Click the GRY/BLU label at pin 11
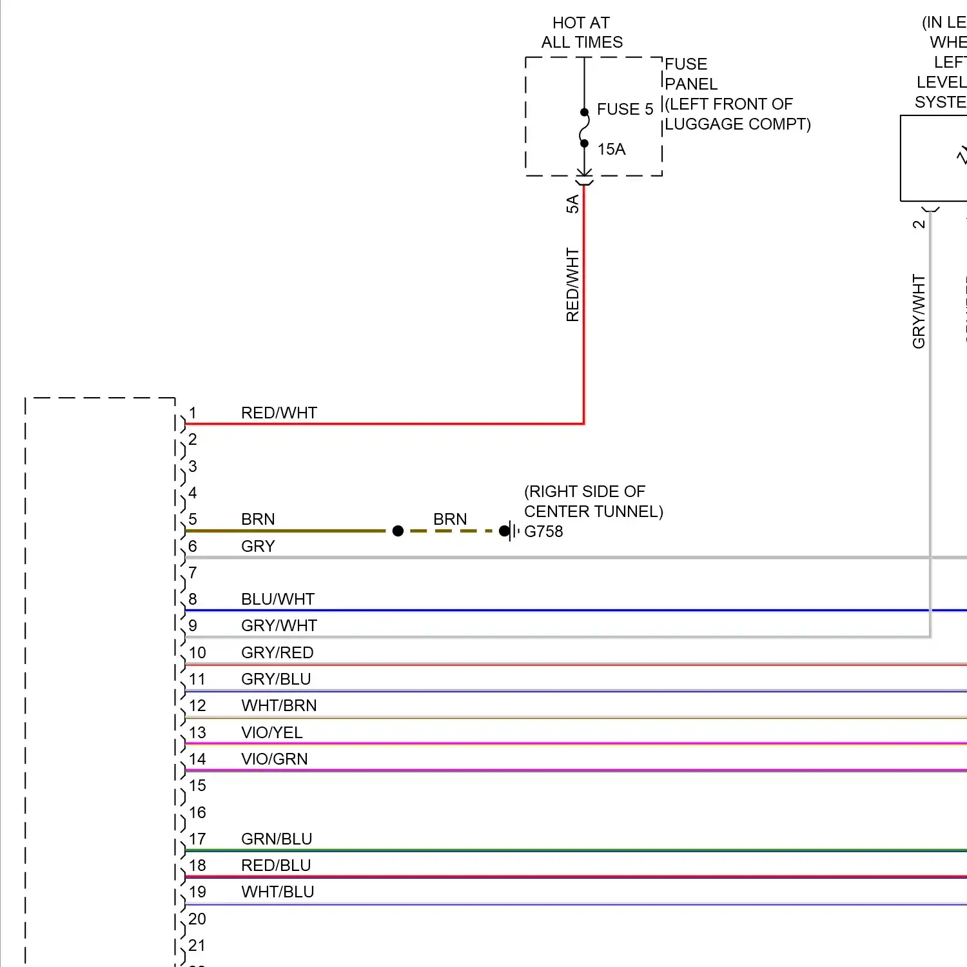The height and width of the screenshot is (967, 967). [276, 679]
